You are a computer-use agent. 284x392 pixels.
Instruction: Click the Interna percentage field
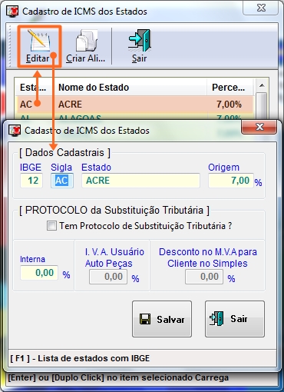pos(39,273)
